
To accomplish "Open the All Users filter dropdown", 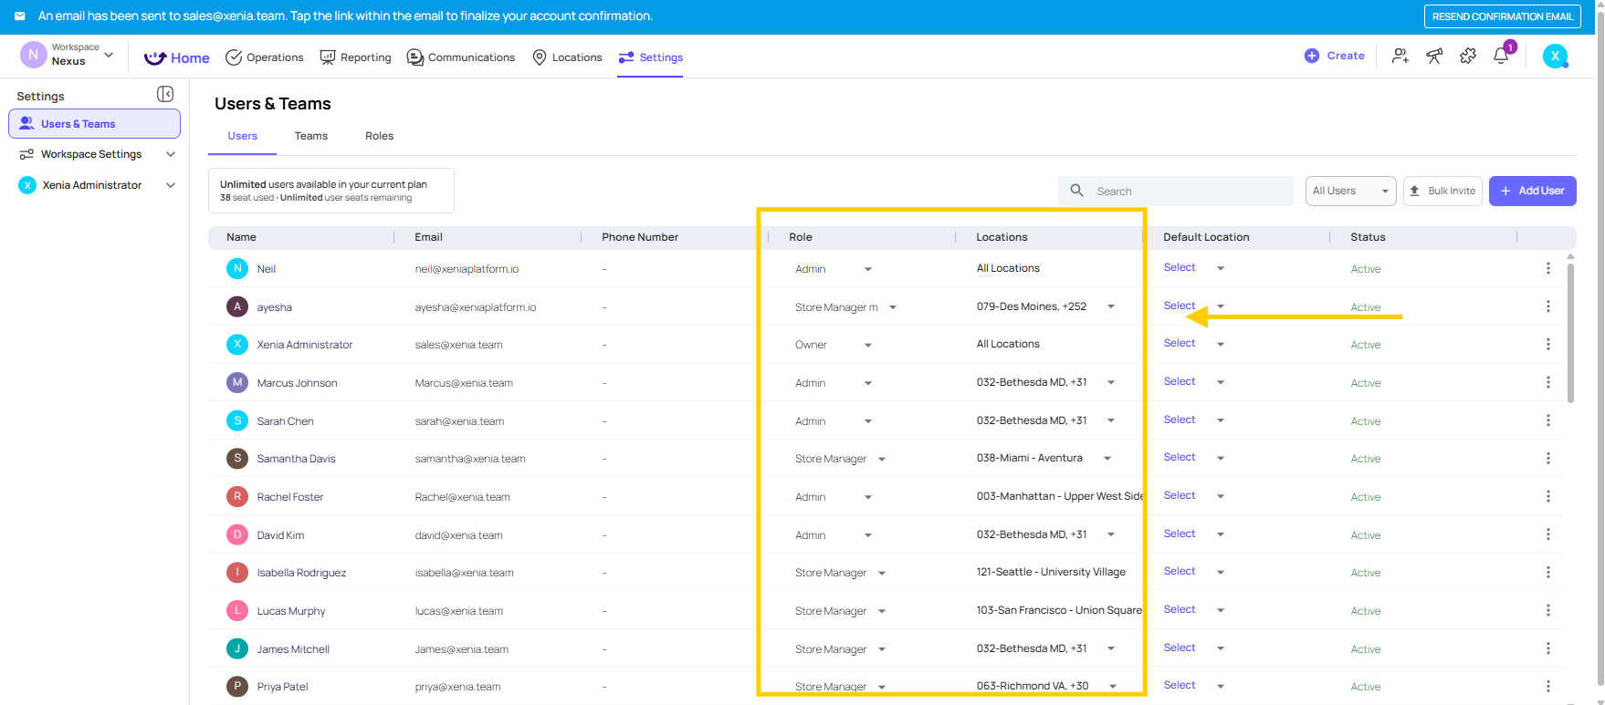I will (1350, 191).
